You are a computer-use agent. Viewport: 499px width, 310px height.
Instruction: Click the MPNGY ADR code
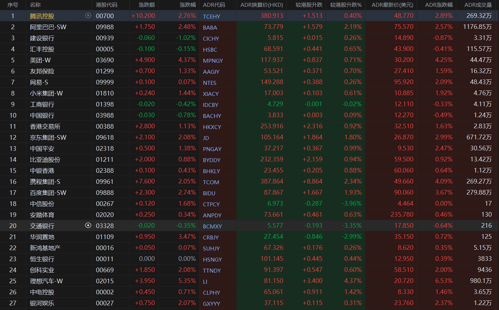pyautogui.click(x=213, y=61)
